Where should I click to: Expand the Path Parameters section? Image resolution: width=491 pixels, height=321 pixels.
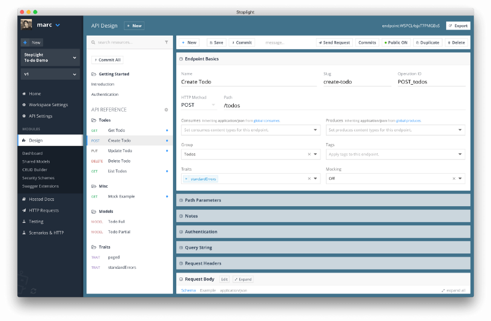203,200
